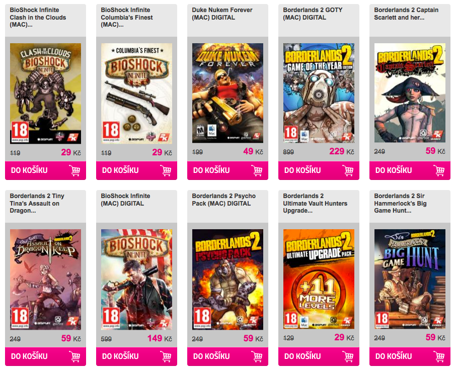Click cart icon for Borderlands 2 GOTY
This screenshot has width=456, height=373.
coord(348,170)
